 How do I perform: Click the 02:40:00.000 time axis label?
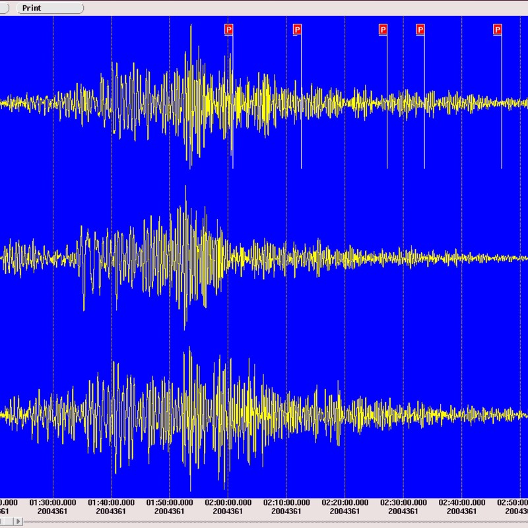click(x=461, y=502)
